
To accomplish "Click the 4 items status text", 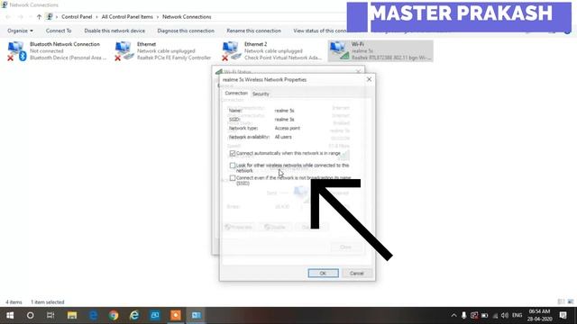I will point(14,302).
